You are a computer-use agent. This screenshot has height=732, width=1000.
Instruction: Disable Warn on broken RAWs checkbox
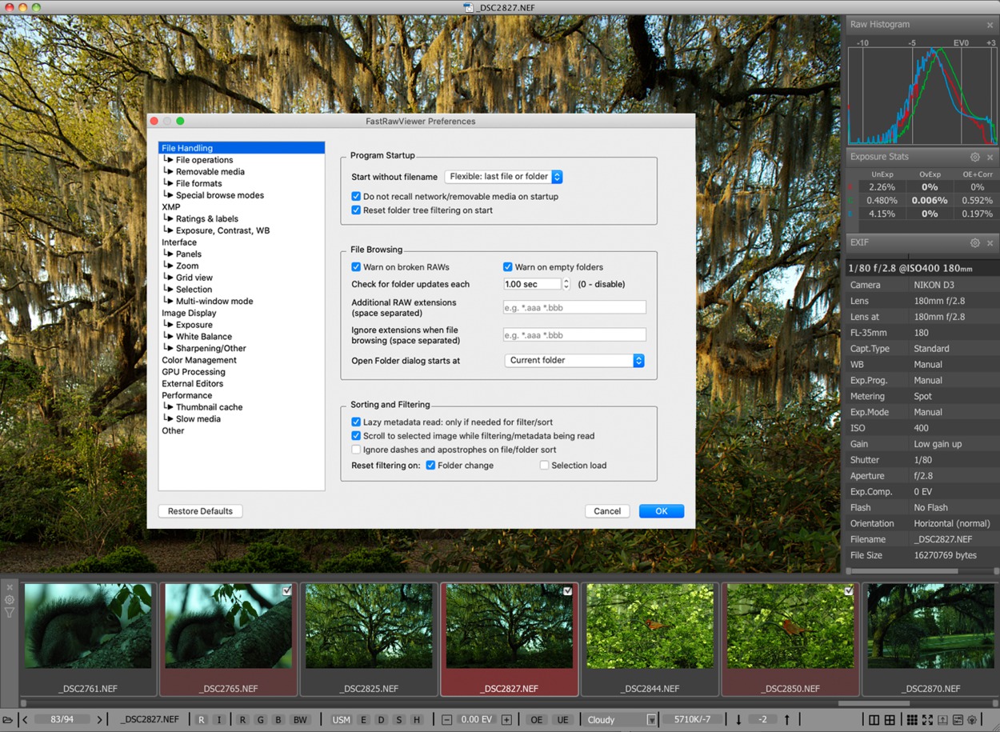356,267
